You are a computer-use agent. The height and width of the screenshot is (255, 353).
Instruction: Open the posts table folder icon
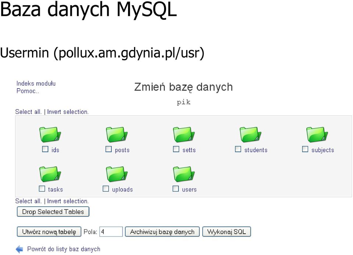[x=117, y=134]
